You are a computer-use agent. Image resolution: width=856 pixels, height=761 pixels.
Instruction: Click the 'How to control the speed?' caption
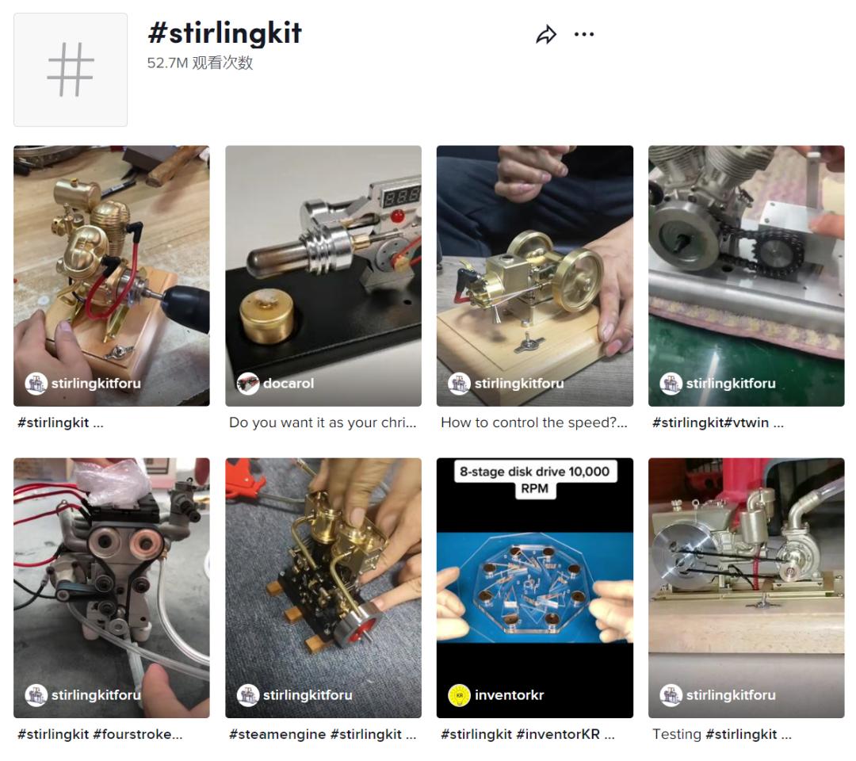click(534, 423)
